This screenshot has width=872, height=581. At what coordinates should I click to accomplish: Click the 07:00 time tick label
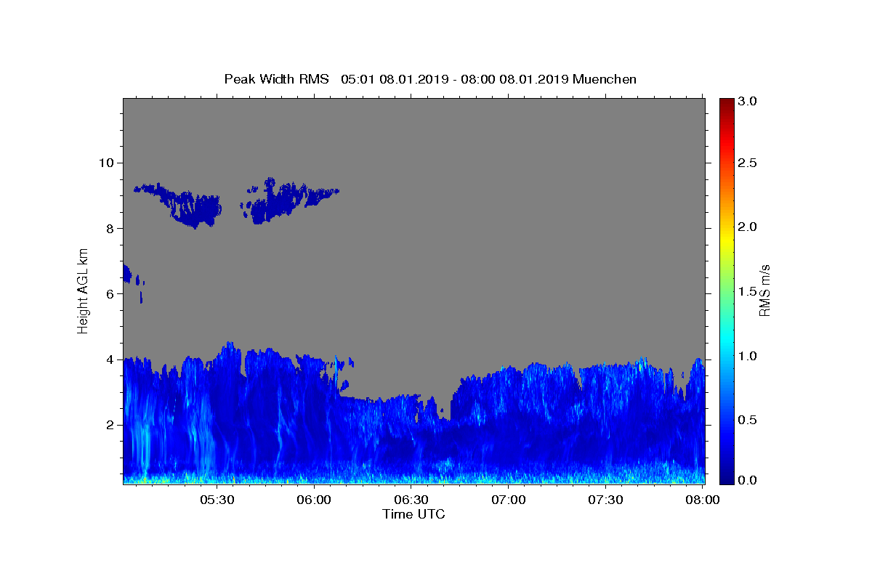coord(509,500)
